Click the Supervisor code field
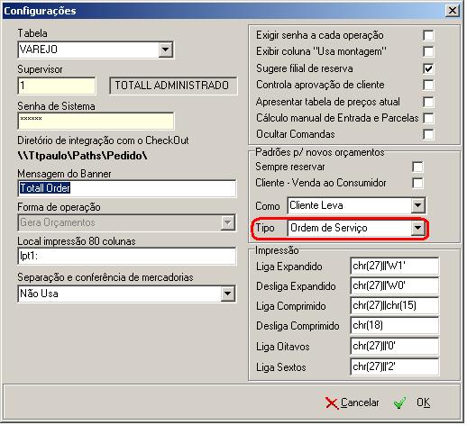 tap(57, 86)
